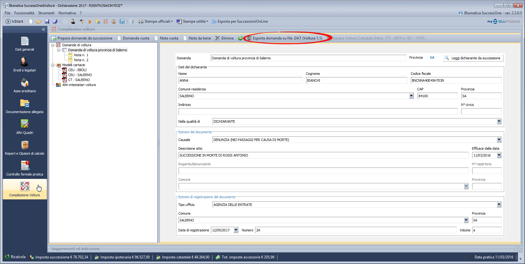Collapse the sidebar with double chevron
Viewport: 525px width, 264px height.
pyautogui.click(x=43, y=29)
